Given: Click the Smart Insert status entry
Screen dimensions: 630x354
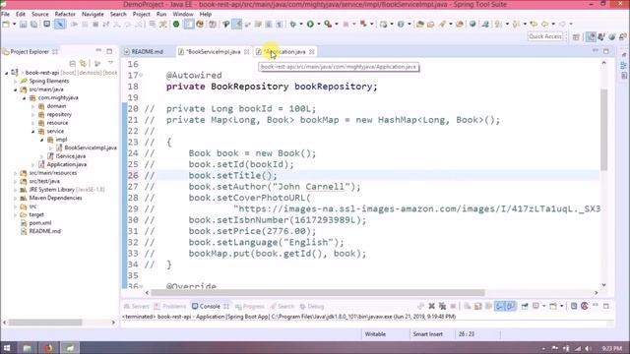Looking at the screenshot, I should pos(427,334).
